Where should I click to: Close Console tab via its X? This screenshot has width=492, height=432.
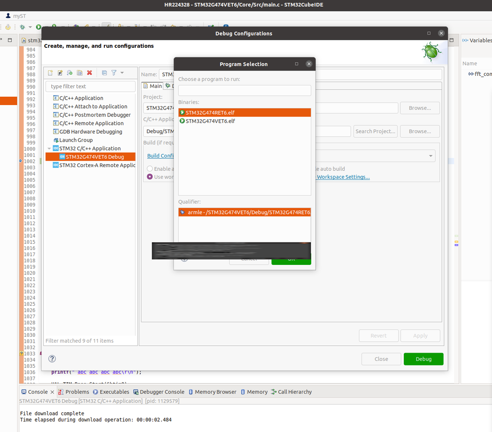(x=52, y=392)
